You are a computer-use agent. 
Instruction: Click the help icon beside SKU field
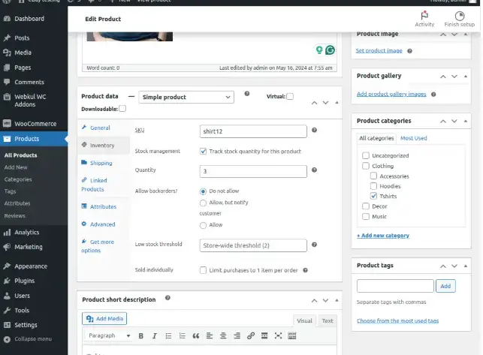pyautogui.click(x=314, y=131)
